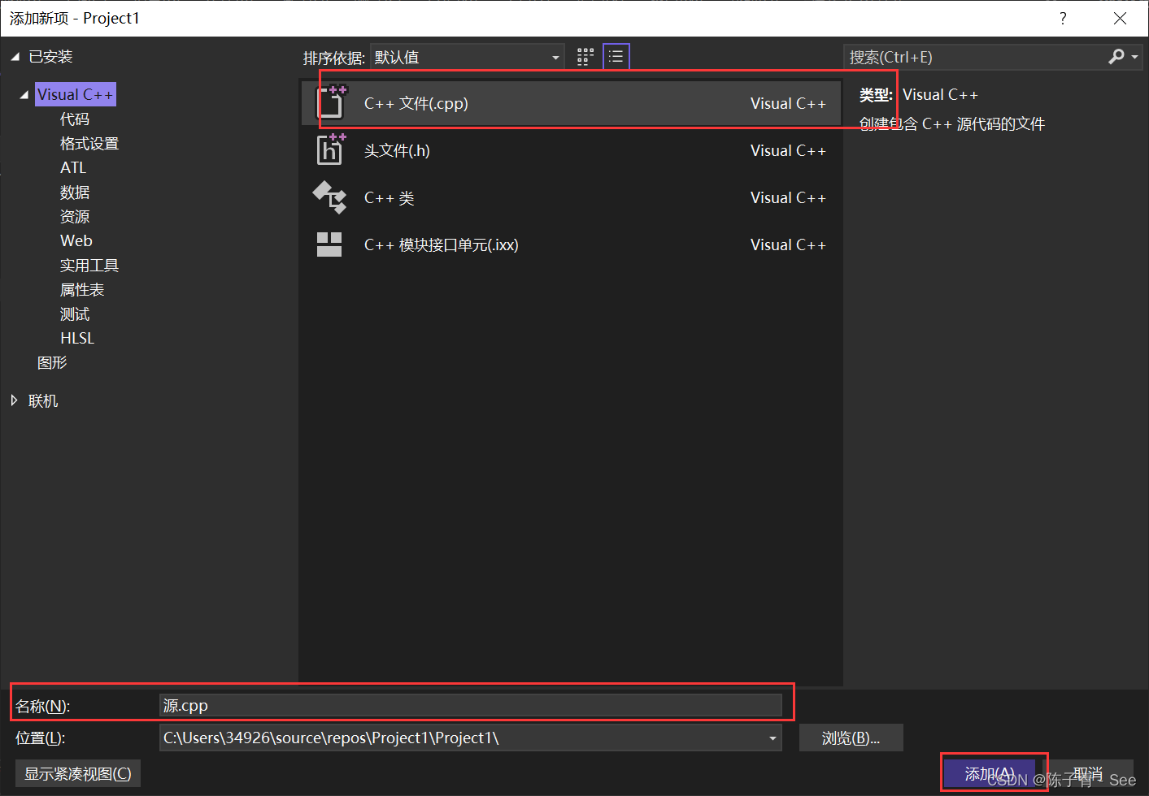Click the C++ 类 template name
This screenshot has height=796, width=1149.
[390, 197]
